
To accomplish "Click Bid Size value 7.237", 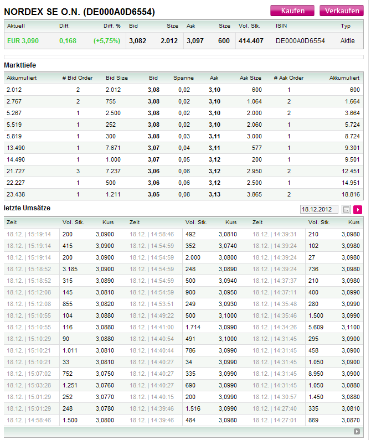I will (x=113, y=171).
